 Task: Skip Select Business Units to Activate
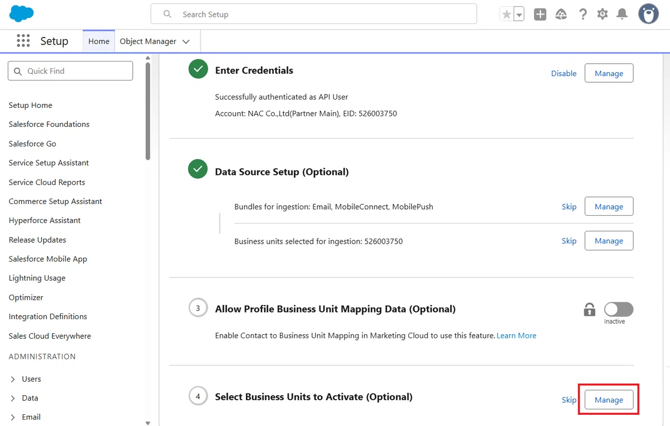[x=569, y=400]
